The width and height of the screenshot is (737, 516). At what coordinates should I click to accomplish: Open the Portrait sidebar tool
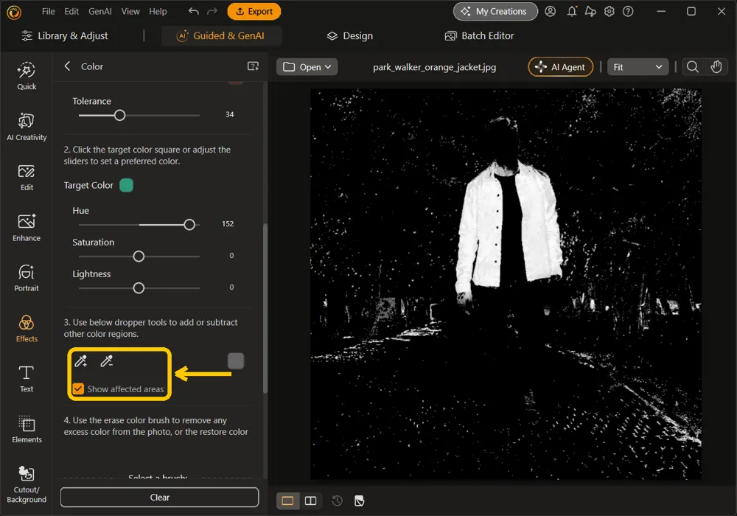coord(27,278)
